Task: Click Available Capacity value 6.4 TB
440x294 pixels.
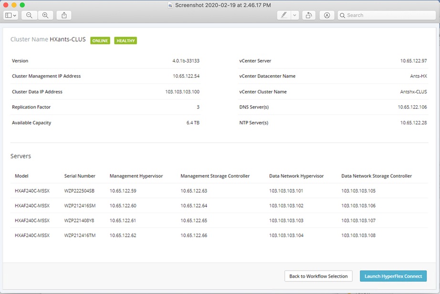Action: point(193,122)
